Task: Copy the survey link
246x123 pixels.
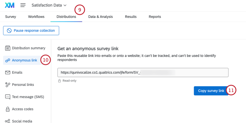Action: 211,91
